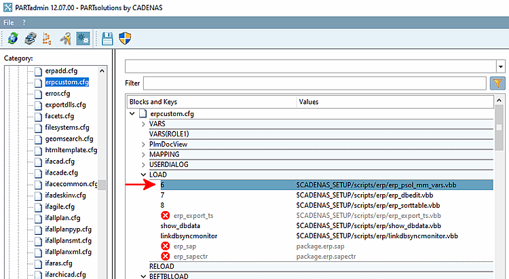Select facets.cfg in the category list

60,116
